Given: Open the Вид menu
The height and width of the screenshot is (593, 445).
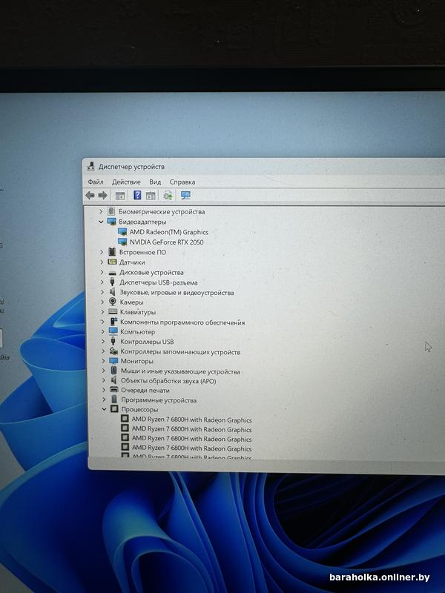Looking at the screenshot, I should pos(155,182).
